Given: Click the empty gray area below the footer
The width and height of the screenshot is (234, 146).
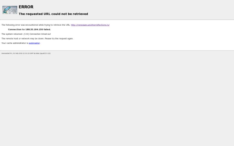Looking at the screenshot, I should pyautogui.click(x=117, y=99).
